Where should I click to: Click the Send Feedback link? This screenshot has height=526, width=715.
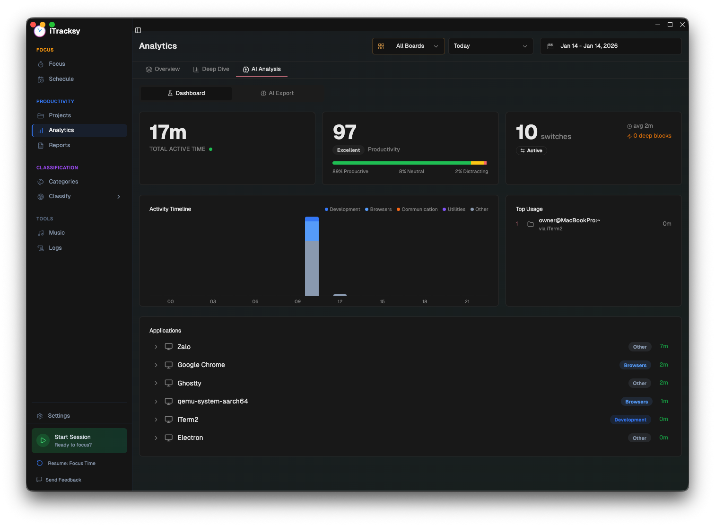[63, 480]
